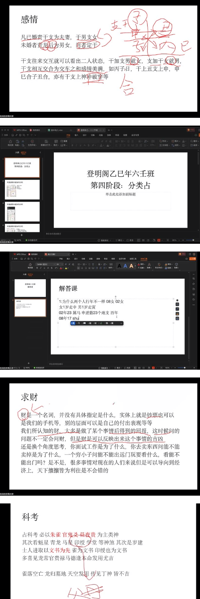
Task: Open the 90% zoom menu in the 登明阁乙巳年六壬班 window
Action: 174,240
